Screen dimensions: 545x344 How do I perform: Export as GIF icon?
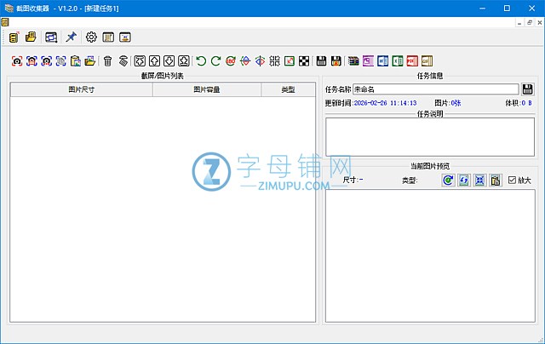tap(426, 60)
